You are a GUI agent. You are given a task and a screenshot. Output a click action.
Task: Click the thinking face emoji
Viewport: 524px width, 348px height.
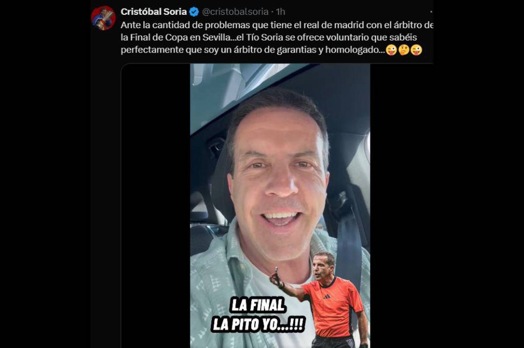[x=403, y=50]
